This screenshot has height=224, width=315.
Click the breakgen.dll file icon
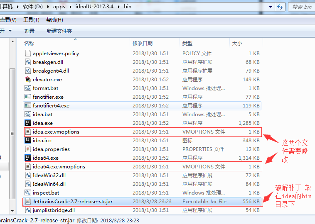[x=28, y=62]
